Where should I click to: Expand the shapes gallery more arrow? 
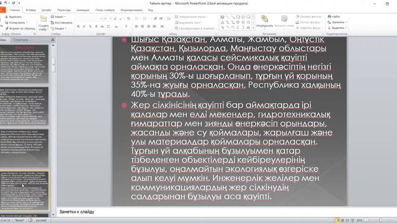coord(254,27)
